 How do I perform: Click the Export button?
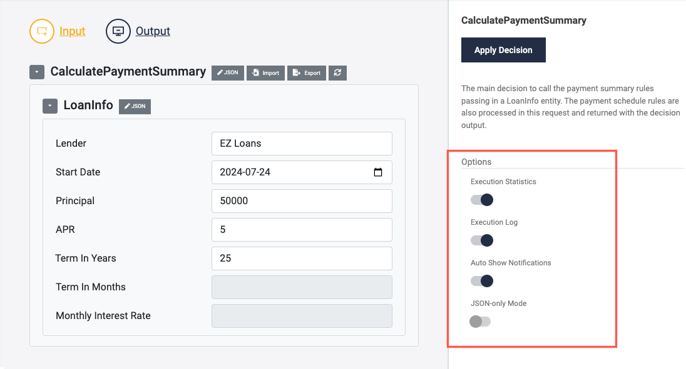click(x=307, y=72)
